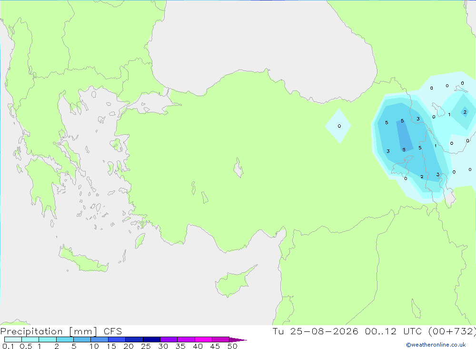Pick the 5–10 mm legend color box

coord(82,339)
